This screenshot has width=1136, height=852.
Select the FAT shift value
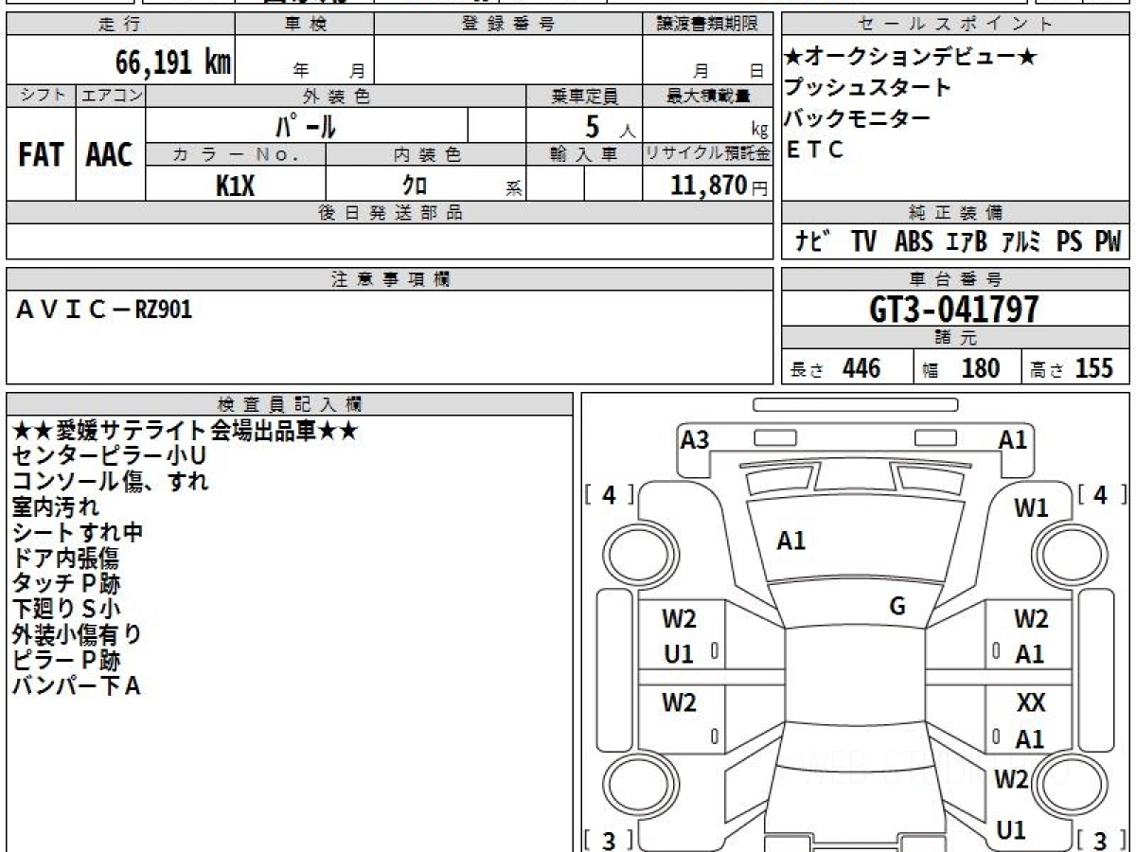coord(41,156)
